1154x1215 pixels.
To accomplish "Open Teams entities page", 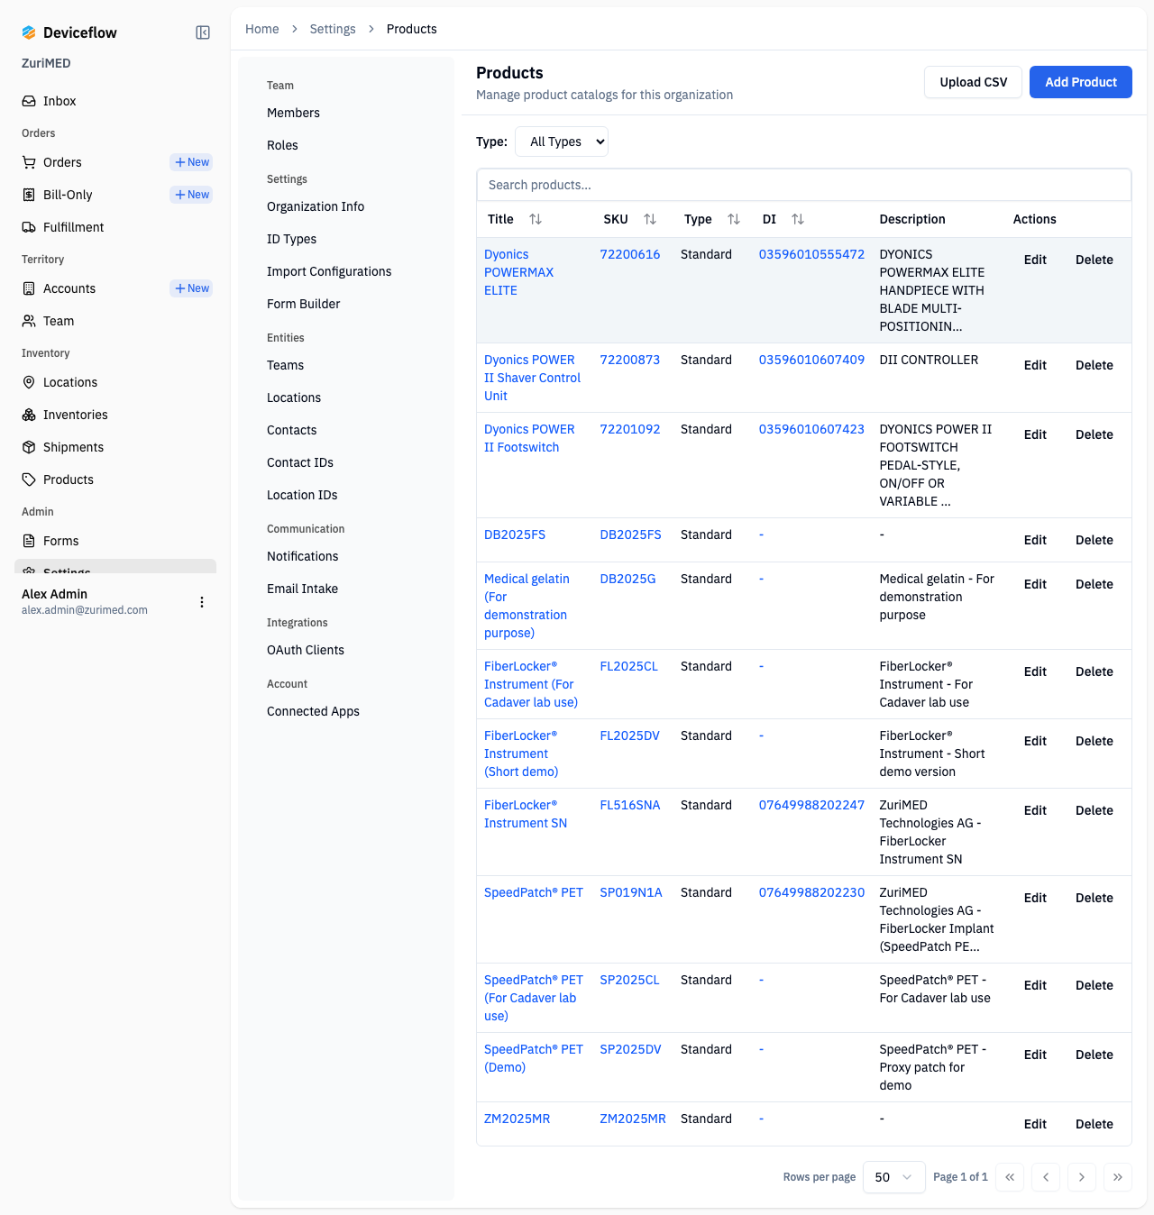I will click(x=285, y=365).
